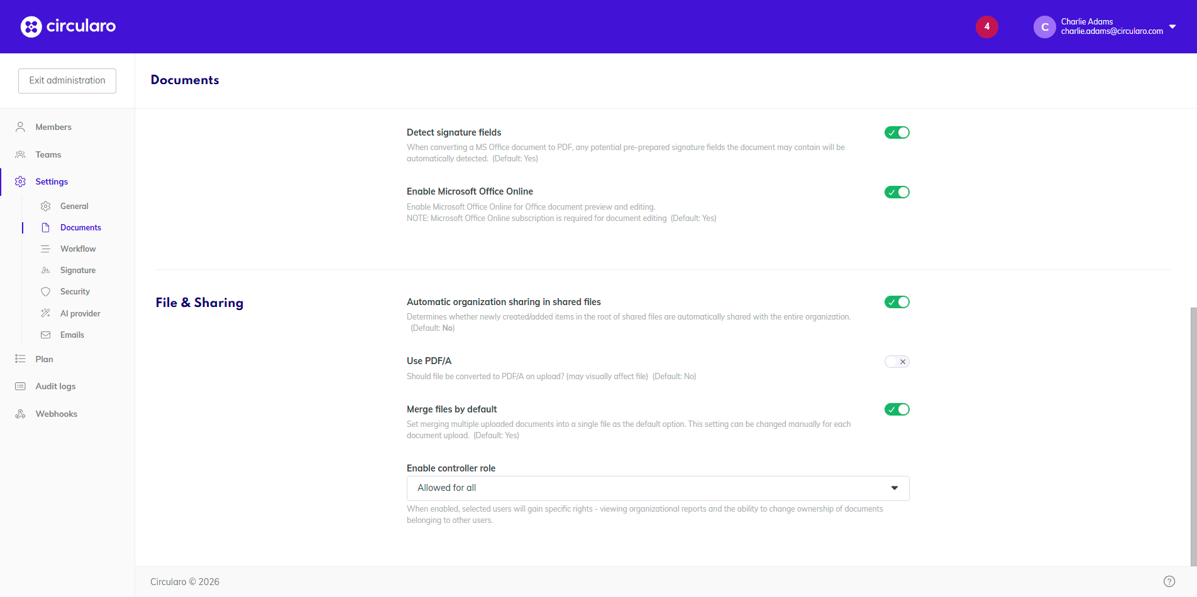
Task: Go to the Signature settings page
Action: pyautogui.click(x=78, y=270)
